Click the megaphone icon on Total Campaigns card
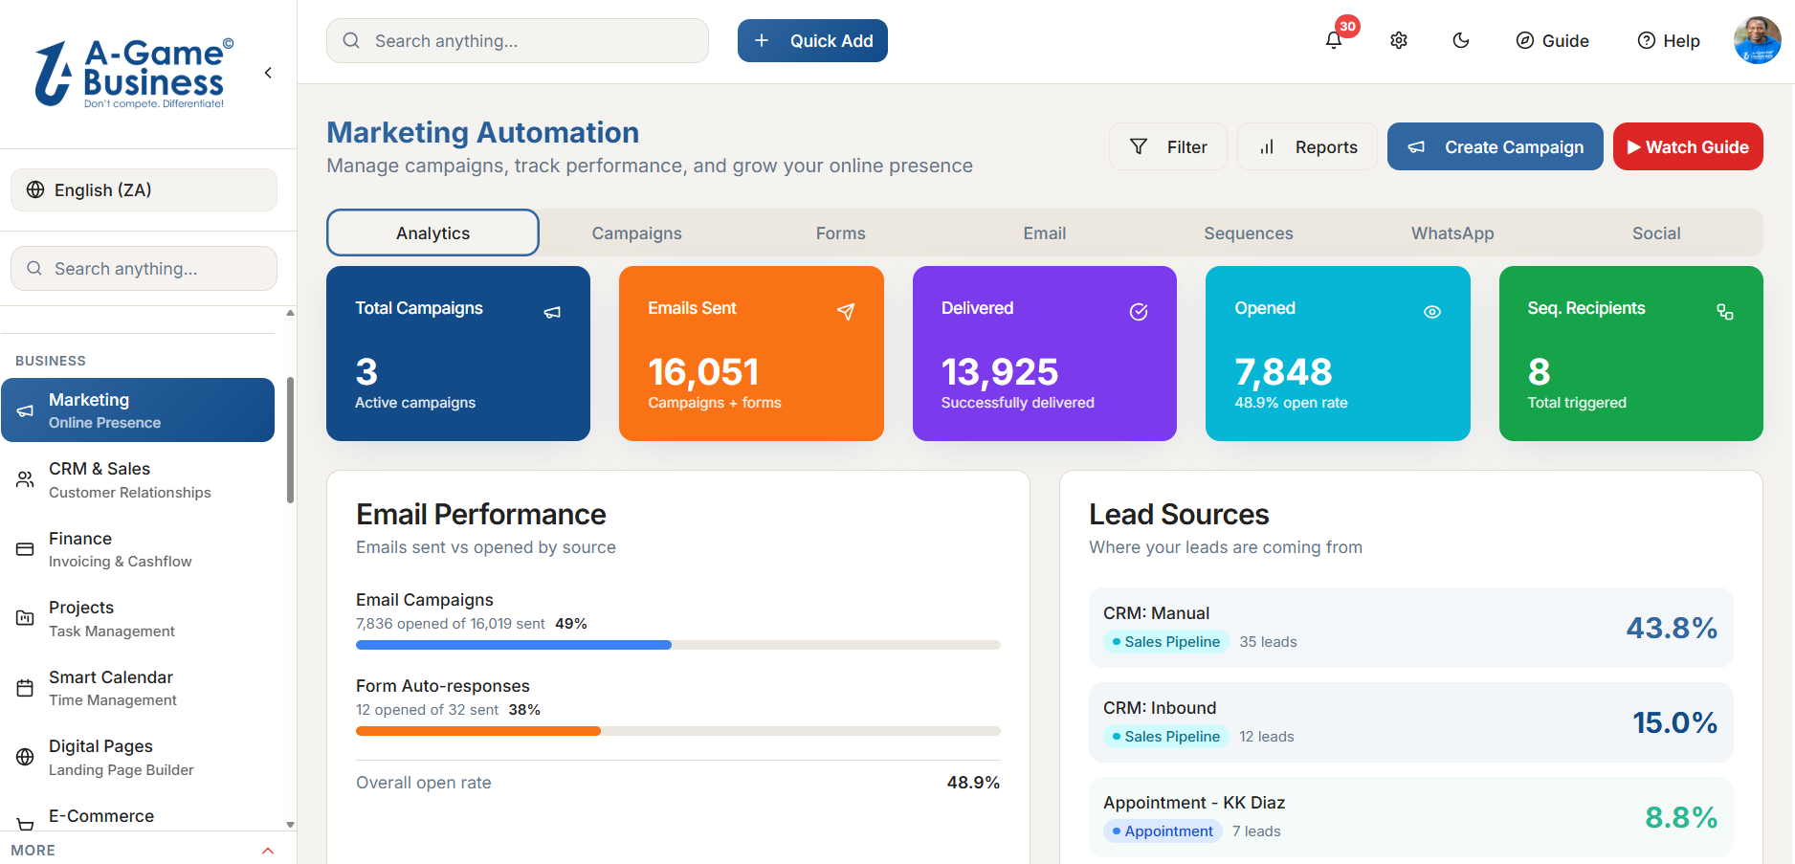1795x864 pixels. (x=552, y=312)
